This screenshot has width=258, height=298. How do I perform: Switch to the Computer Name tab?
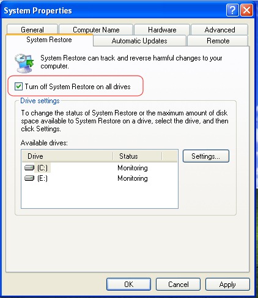coord(96,30)
